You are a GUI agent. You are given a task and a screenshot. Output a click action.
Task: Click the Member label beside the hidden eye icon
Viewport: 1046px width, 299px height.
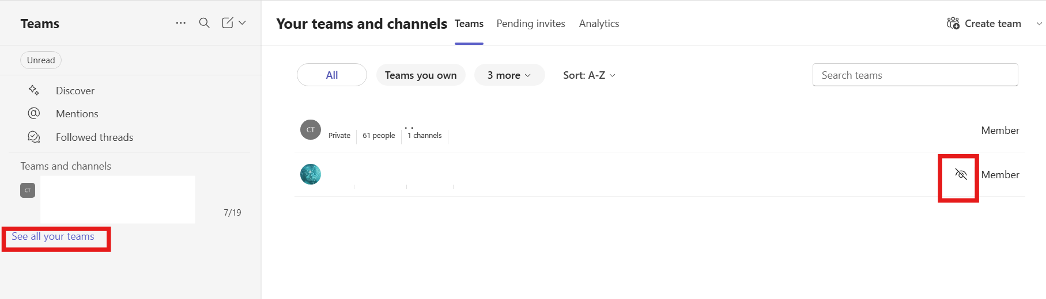[x=1000, y=175]
